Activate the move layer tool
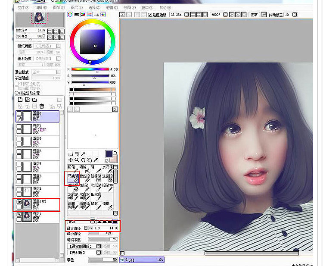Screen dimensions: 323x266 point(71,160)
